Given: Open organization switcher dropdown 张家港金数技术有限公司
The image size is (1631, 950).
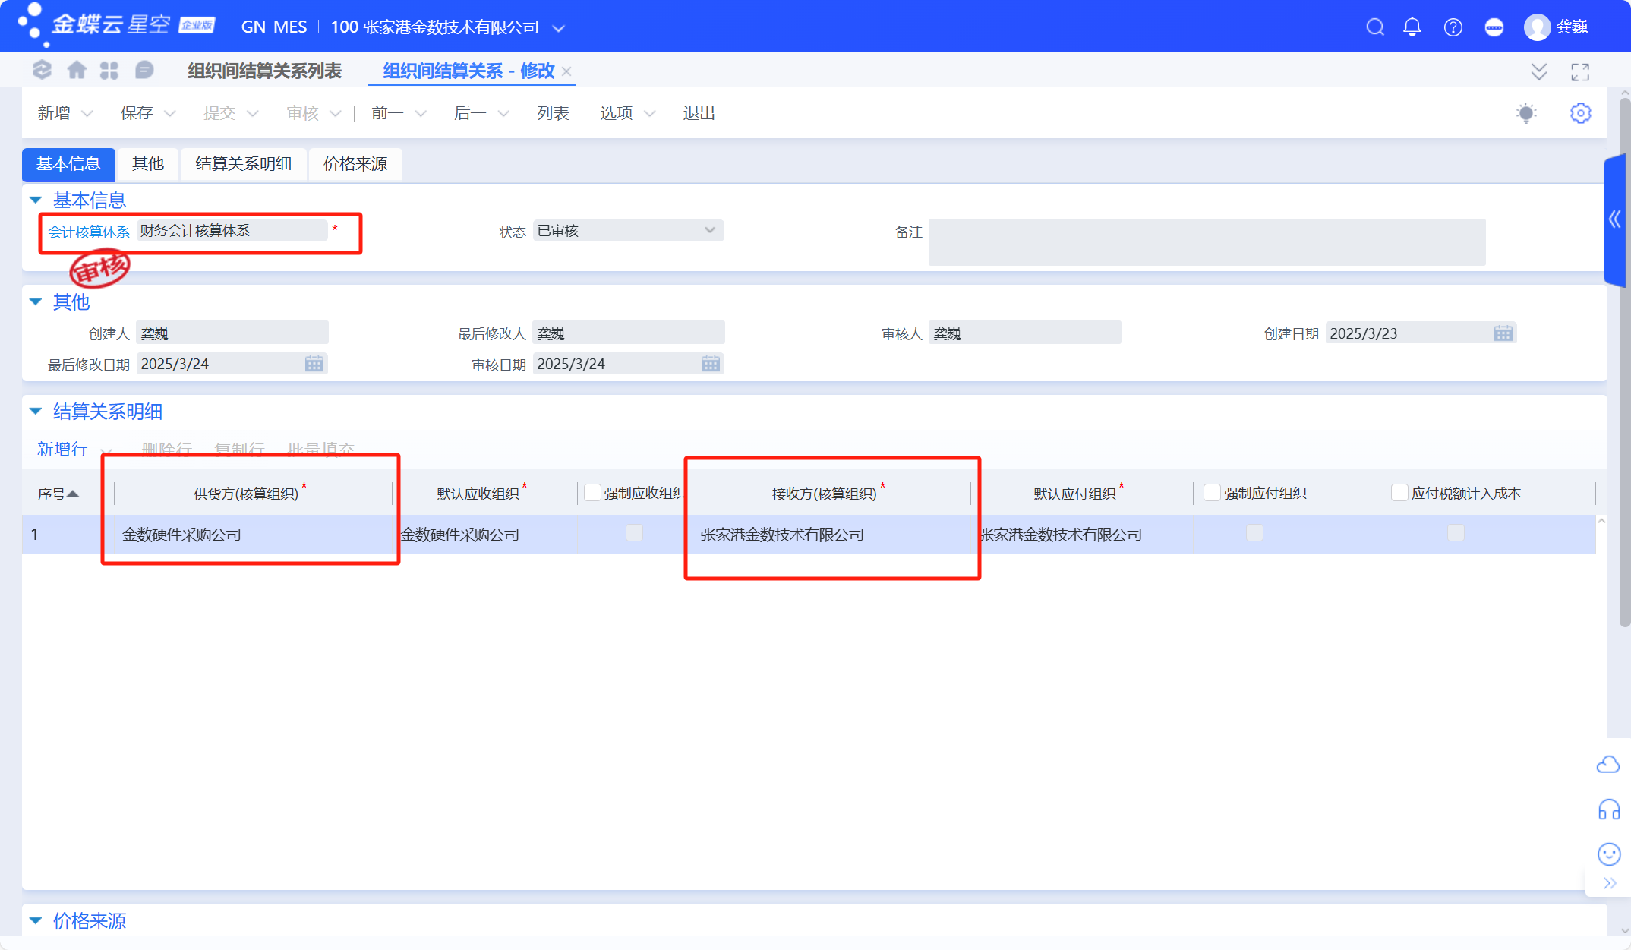Looking at the screenshot, I should coord(558,28).
